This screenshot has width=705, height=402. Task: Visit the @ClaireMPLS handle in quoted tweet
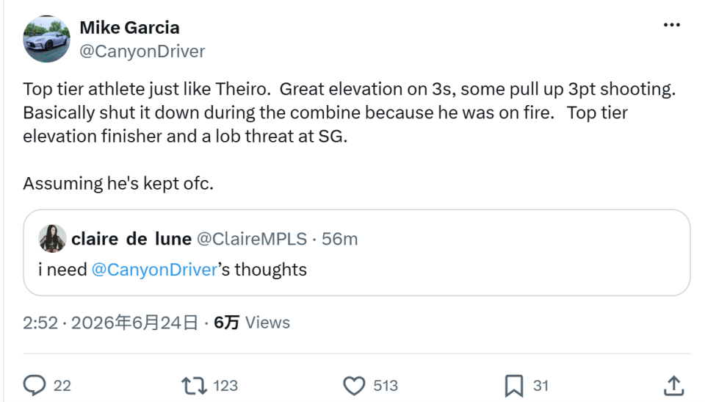point(252,239)
